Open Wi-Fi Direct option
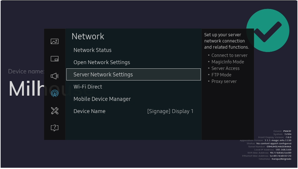This screenshot has height=169, width=298. (x=88, y=87)
